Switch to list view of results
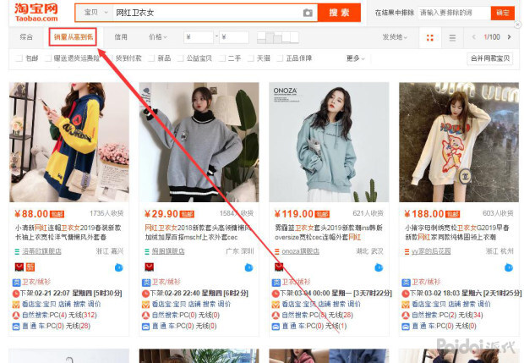 coord(452,37)
